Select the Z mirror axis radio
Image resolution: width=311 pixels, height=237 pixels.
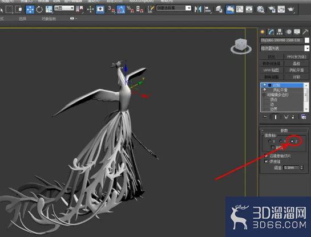pyautogui.click(x=292, y=141)
